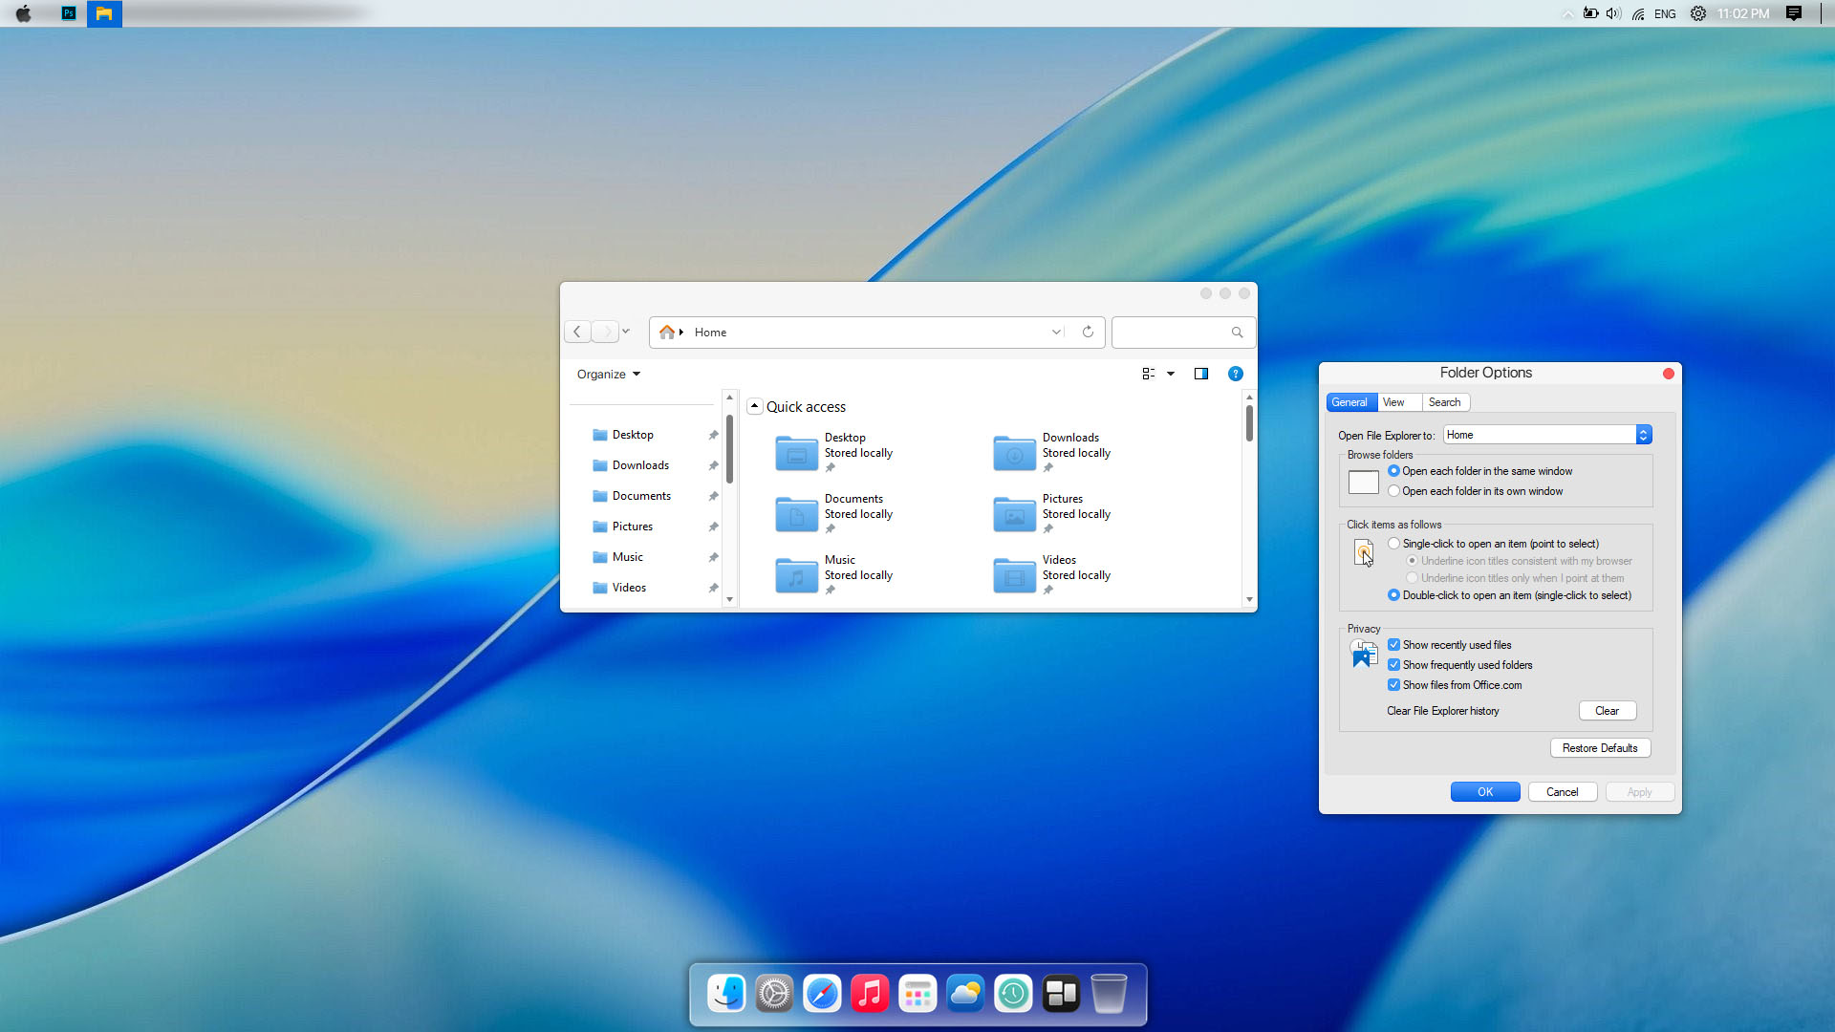The width and height of the screenshot is (1835, 1032).
Task: Open the preview pane toggle icon
Action: click(1201, 374)
